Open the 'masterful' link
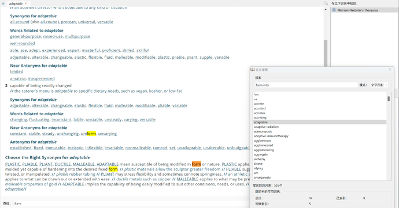The width and height of the screenshot is (399, 208). [91, 50]
